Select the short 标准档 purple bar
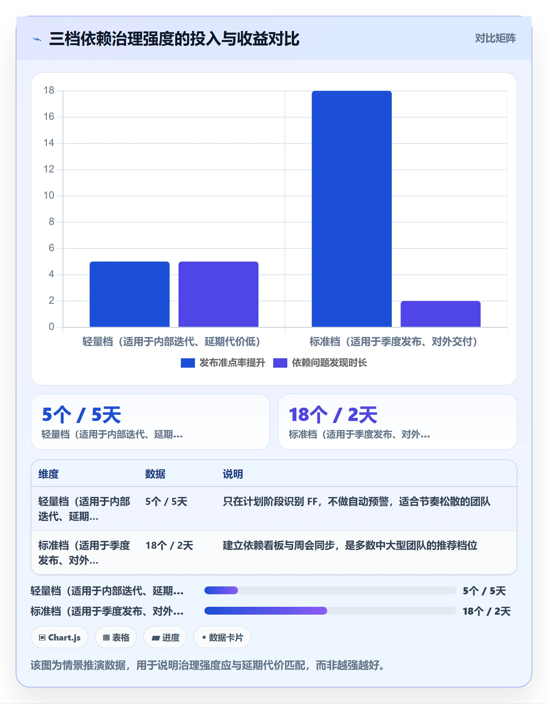 point(440,314)
